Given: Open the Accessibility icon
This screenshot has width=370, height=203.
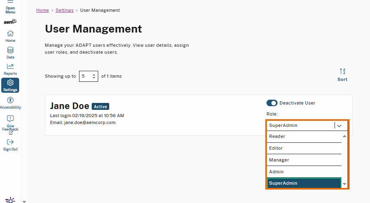Looking at the screenshot, I should pyautogui.click(x=10, y=100).
